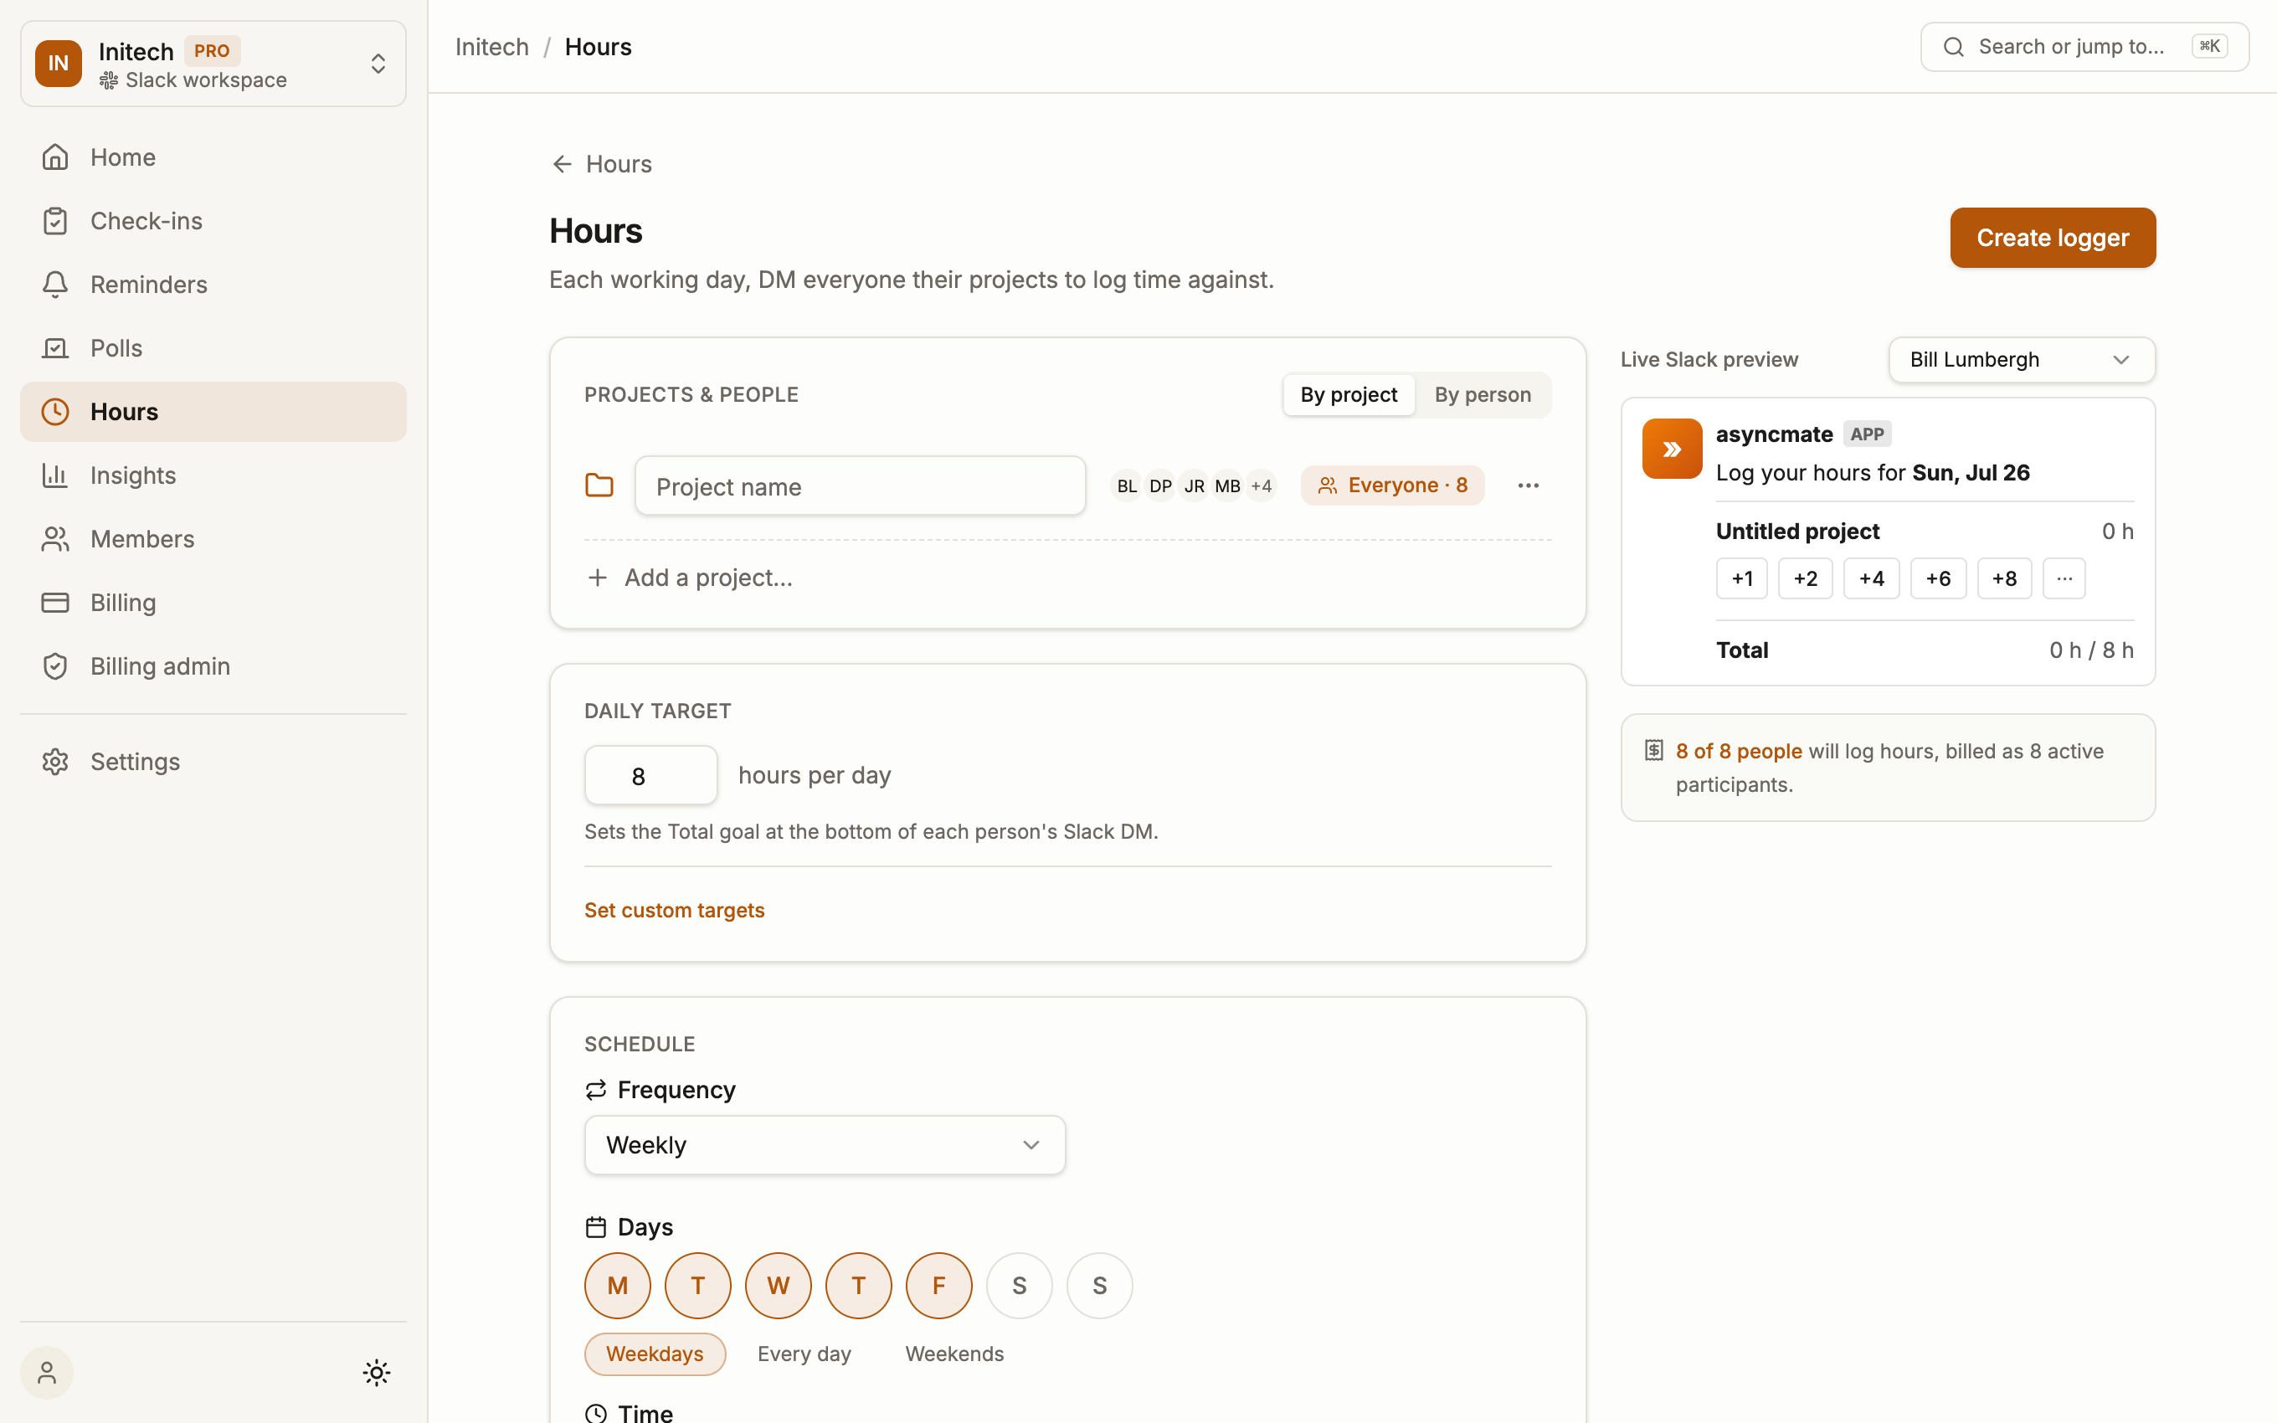Viewport: 2277px width, 1423px height.
Task: Click the billing receipt icon in notice
Action: click(1653, 750)
